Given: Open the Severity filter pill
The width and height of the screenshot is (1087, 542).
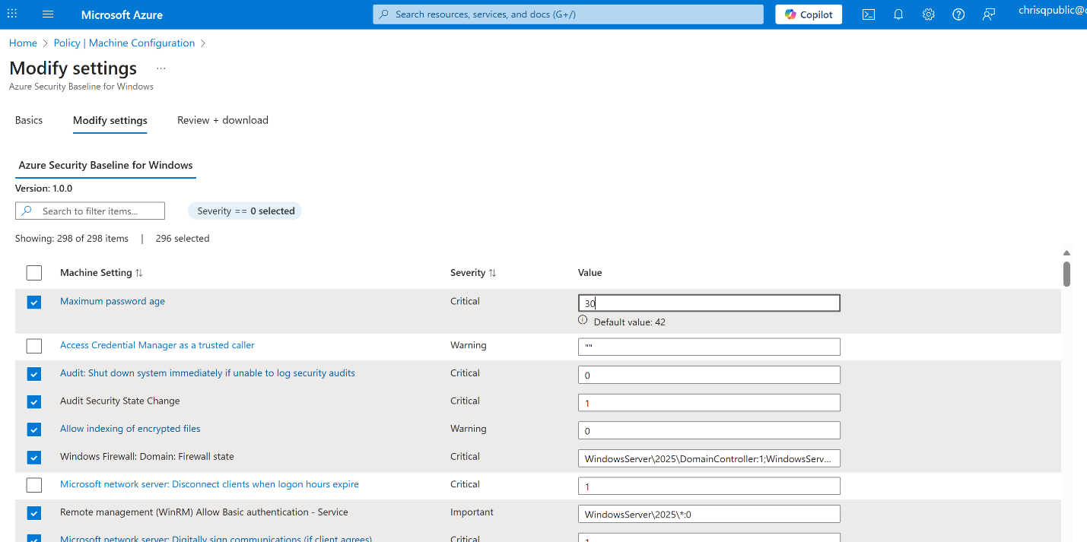Looking at the screenshot, I should coord(244,211).
